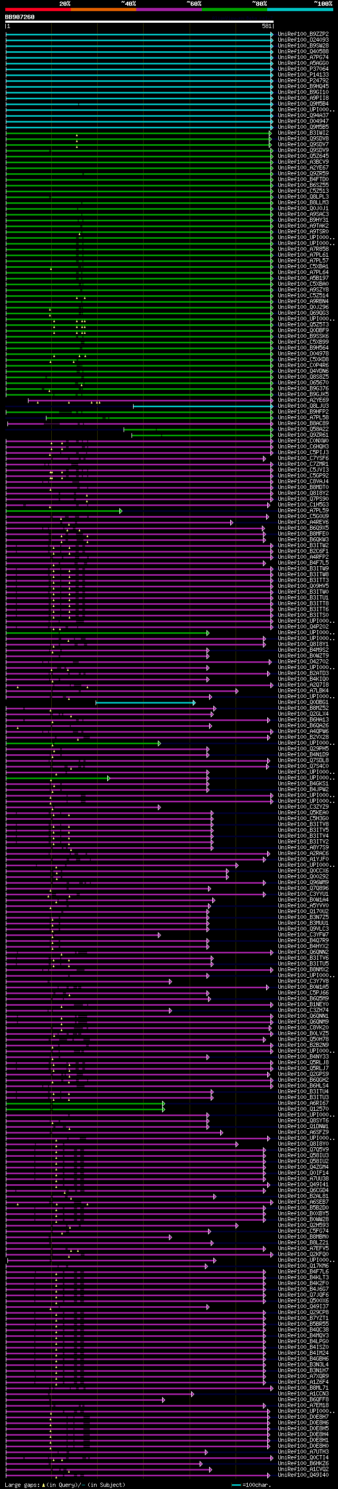This screenshot has width=338, height=1489.
Task: Click the =100char. scale legend
Action: tap(252, 1484)
